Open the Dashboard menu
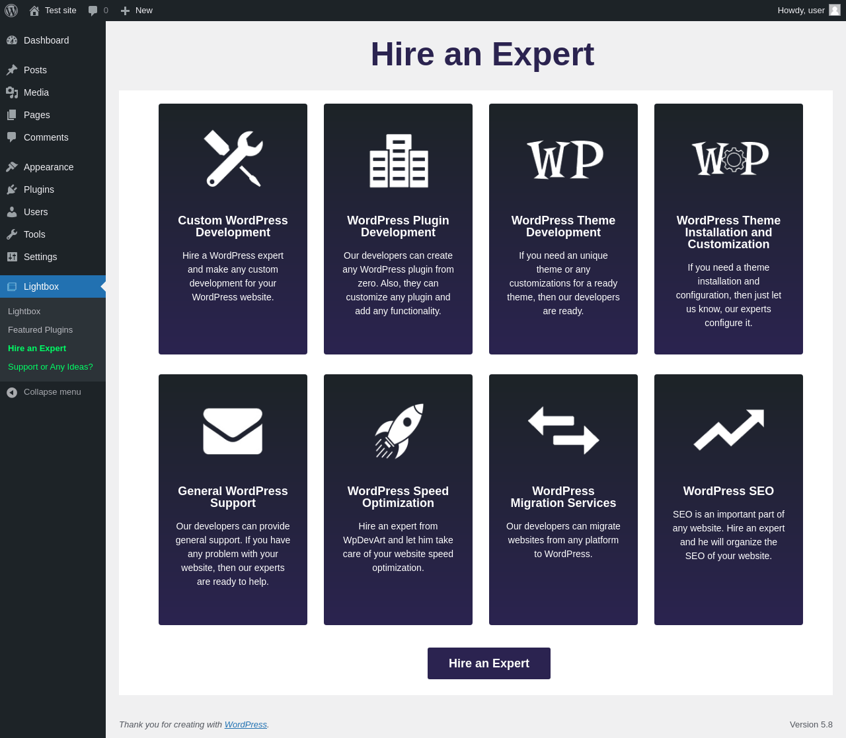846x738 pixels. click(x=53, y=40)
